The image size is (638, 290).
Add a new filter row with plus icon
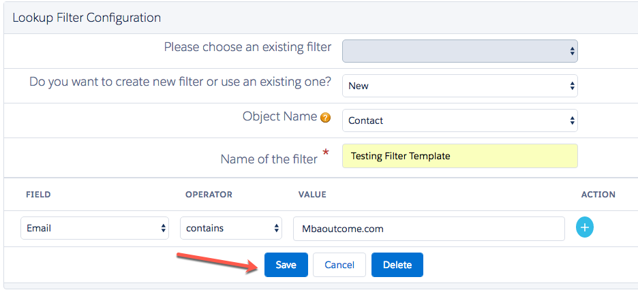click(x=585, y=228)
